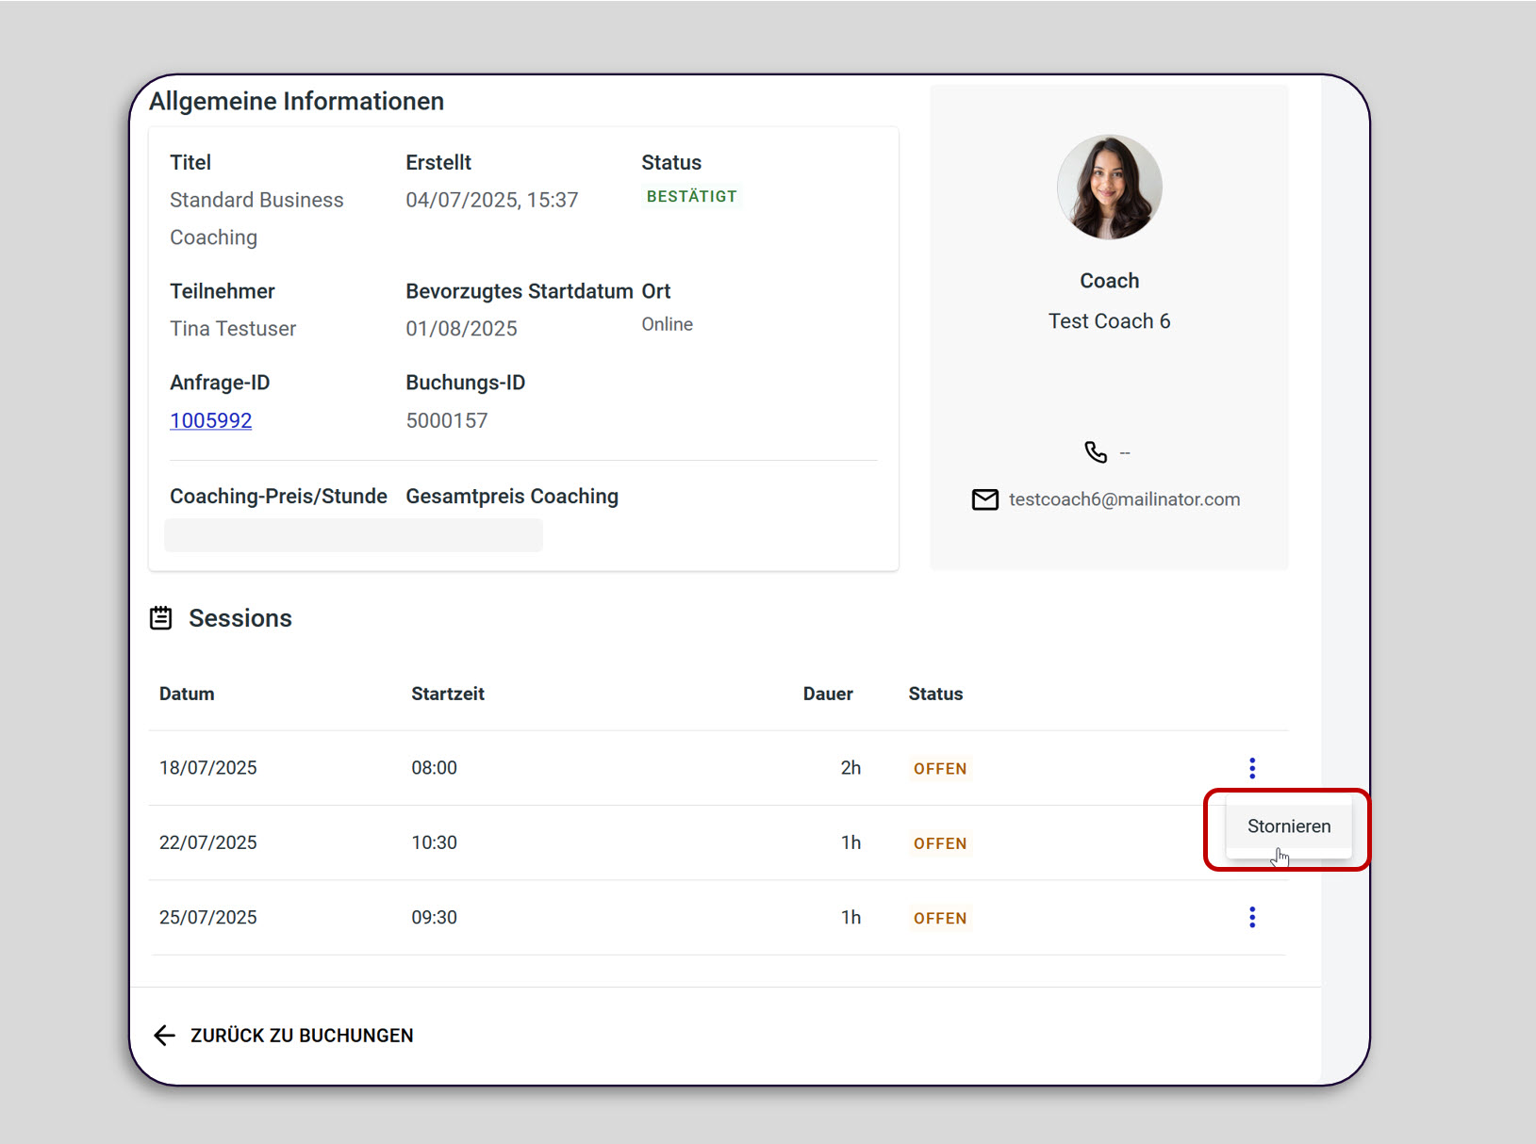Click the Coaching-Preis/Stunde label
1536x1144 pixels.
(278, 497)
